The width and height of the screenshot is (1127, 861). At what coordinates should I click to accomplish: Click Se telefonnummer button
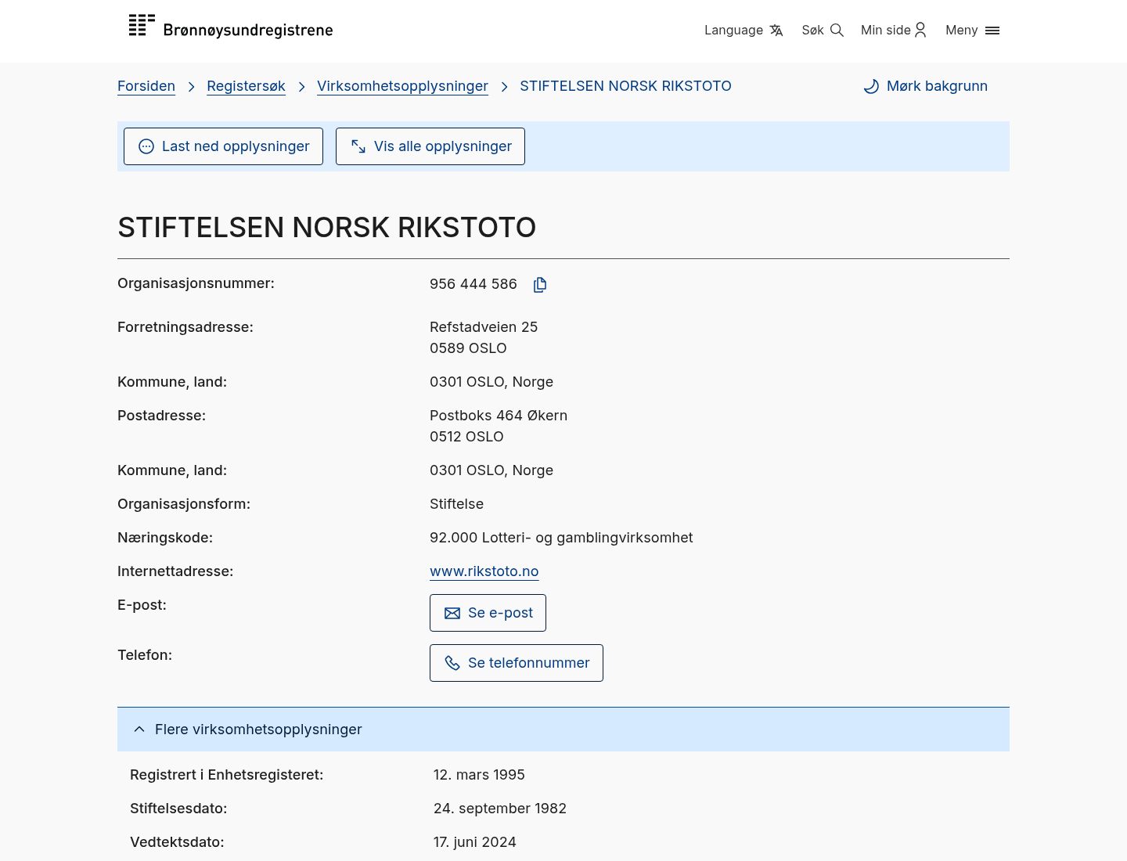pyautogui.click(x=517, y=663)
